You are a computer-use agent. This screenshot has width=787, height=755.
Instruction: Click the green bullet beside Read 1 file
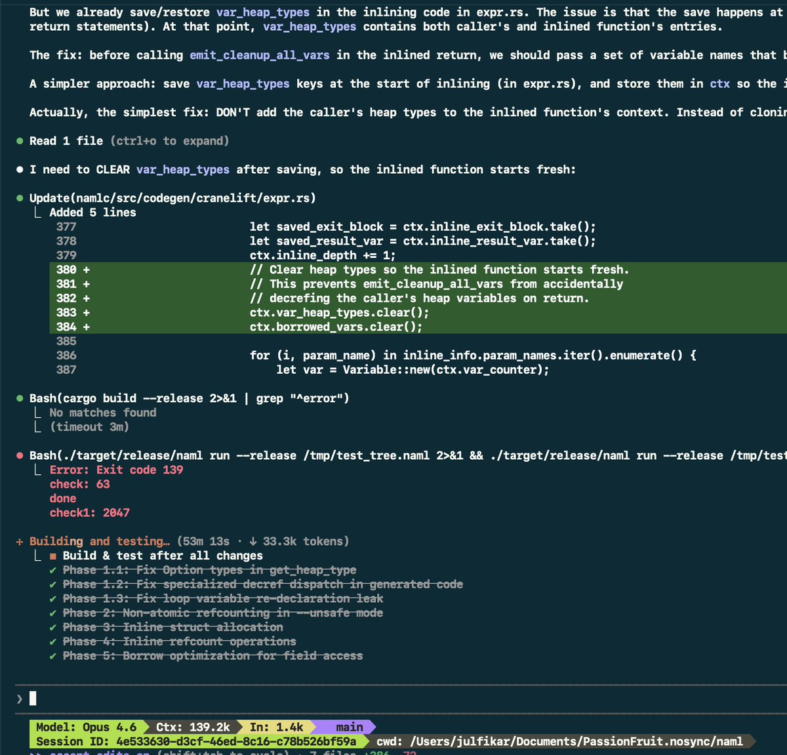click(x=20, y=141)
